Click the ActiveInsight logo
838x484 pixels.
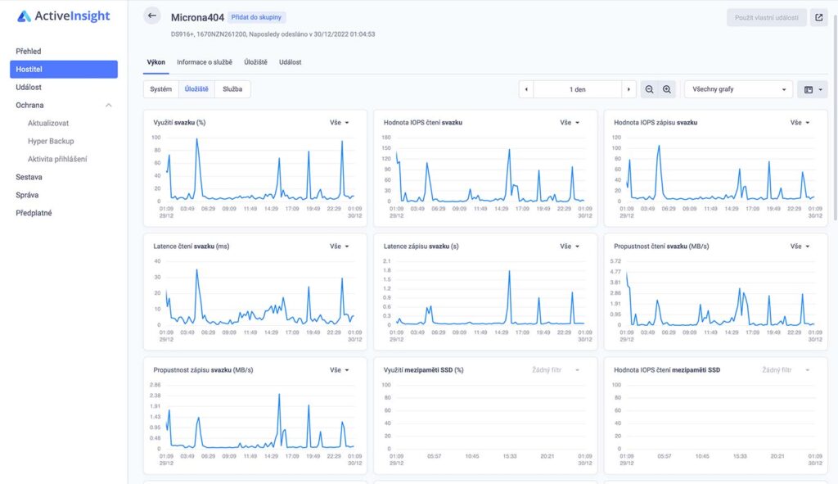64,16
